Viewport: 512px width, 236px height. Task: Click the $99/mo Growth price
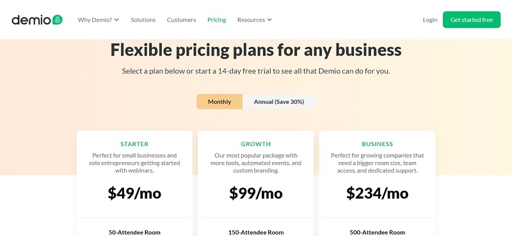(255, 193)
